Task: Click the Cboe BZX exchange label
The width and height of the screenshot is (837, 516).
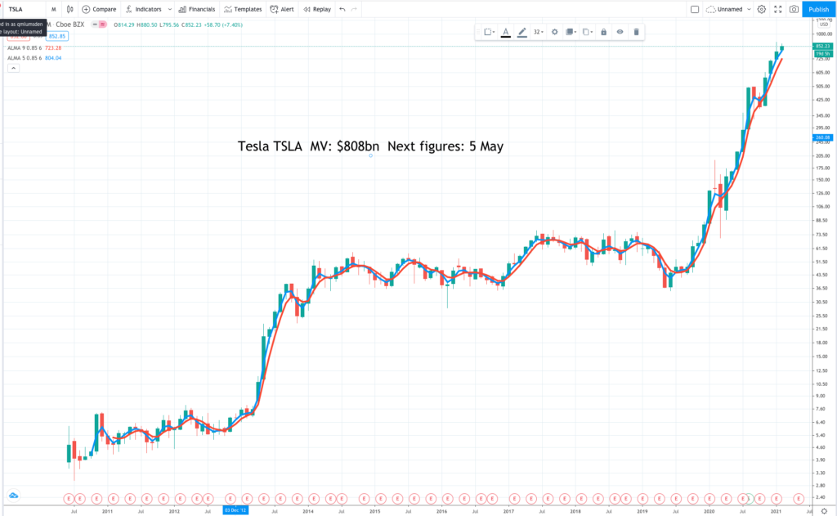Action: tap(70, 25)
